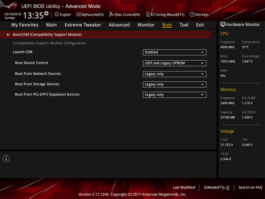Click the 2400 MHz memory frequency value
265x199 pixels.
(x=227, y=103)
